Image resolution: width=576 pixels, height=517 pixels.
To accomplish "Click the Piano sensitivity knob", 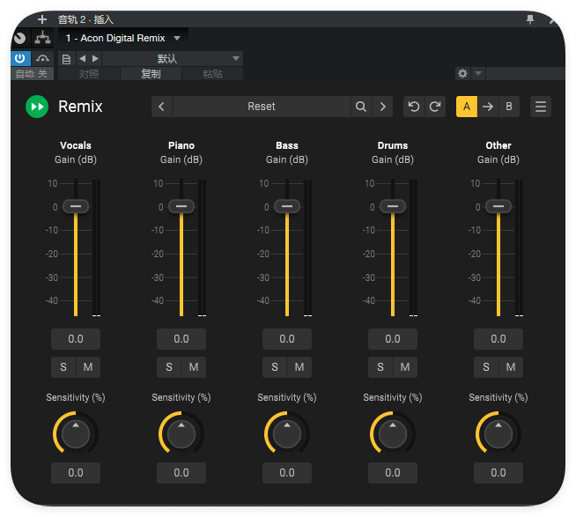I will [181, 434].
